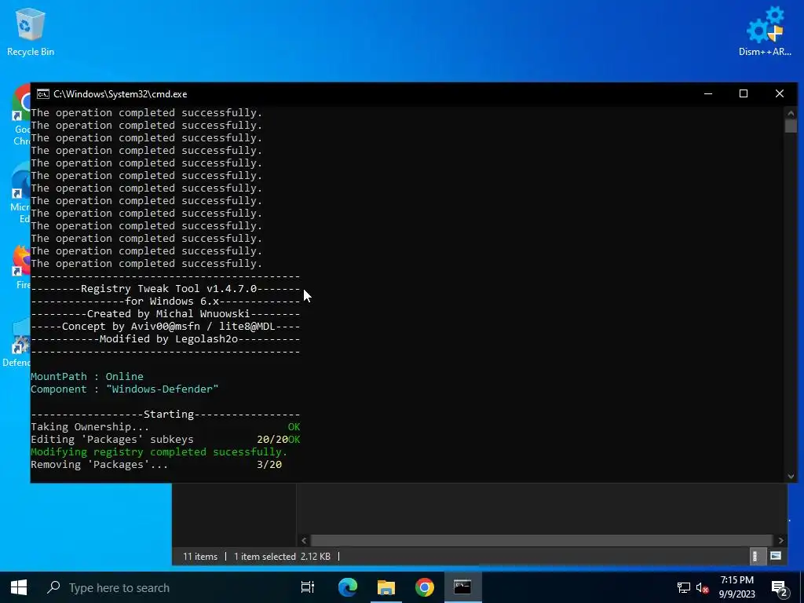804x603 pixels.
Task: Click the 'Concept by Aviv00@msfn' line
Action: coord(165,326)
